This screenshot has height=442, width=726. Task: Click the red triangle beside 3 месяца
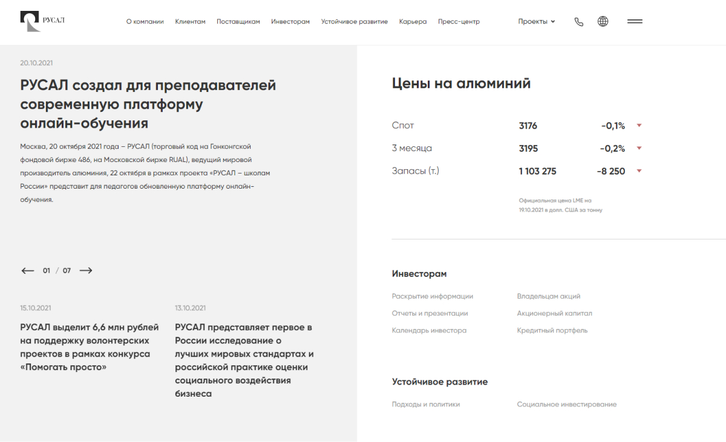click(639, 148)
